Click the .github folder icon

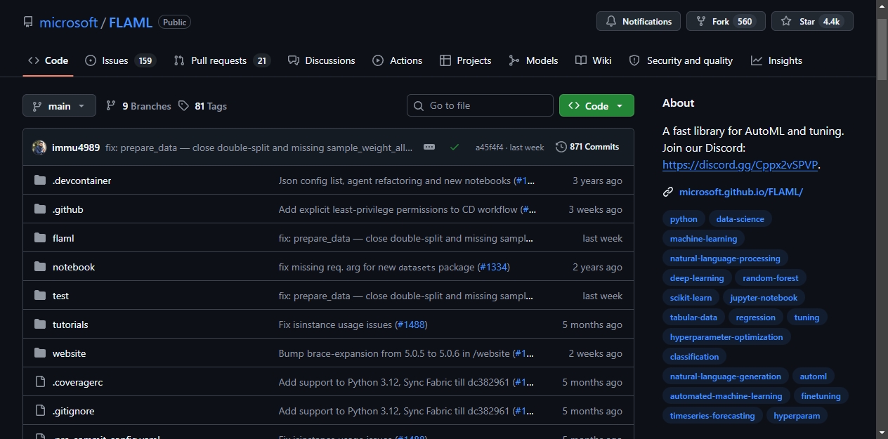click(40, 209)
